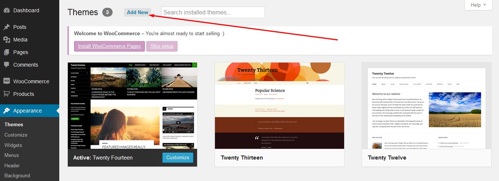Screen dimensions: 499x181
Task: Expand the Help dropdown tab
Action: pos(478,5)
